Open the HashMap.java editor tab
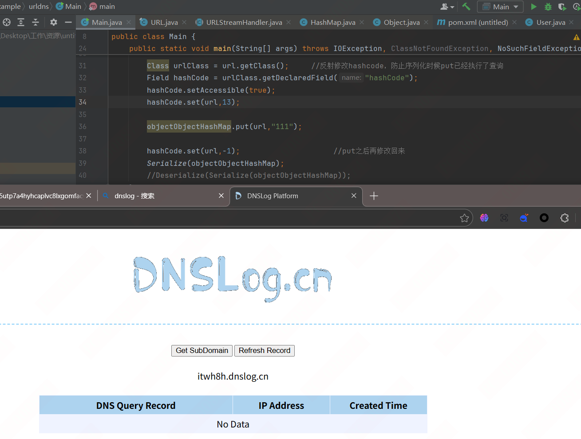This screenshot has height=439, width=581. (x=333, y=22)
